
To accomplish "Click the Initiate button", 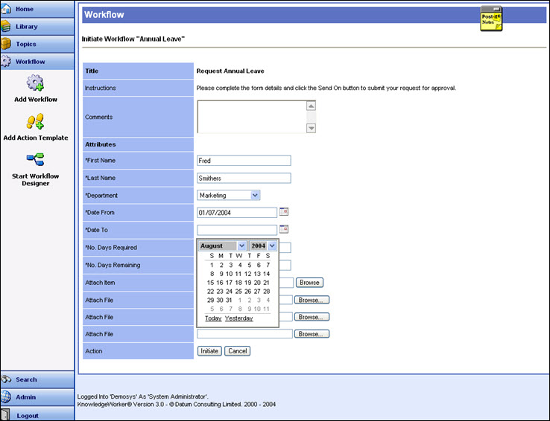I will (209, 351).
